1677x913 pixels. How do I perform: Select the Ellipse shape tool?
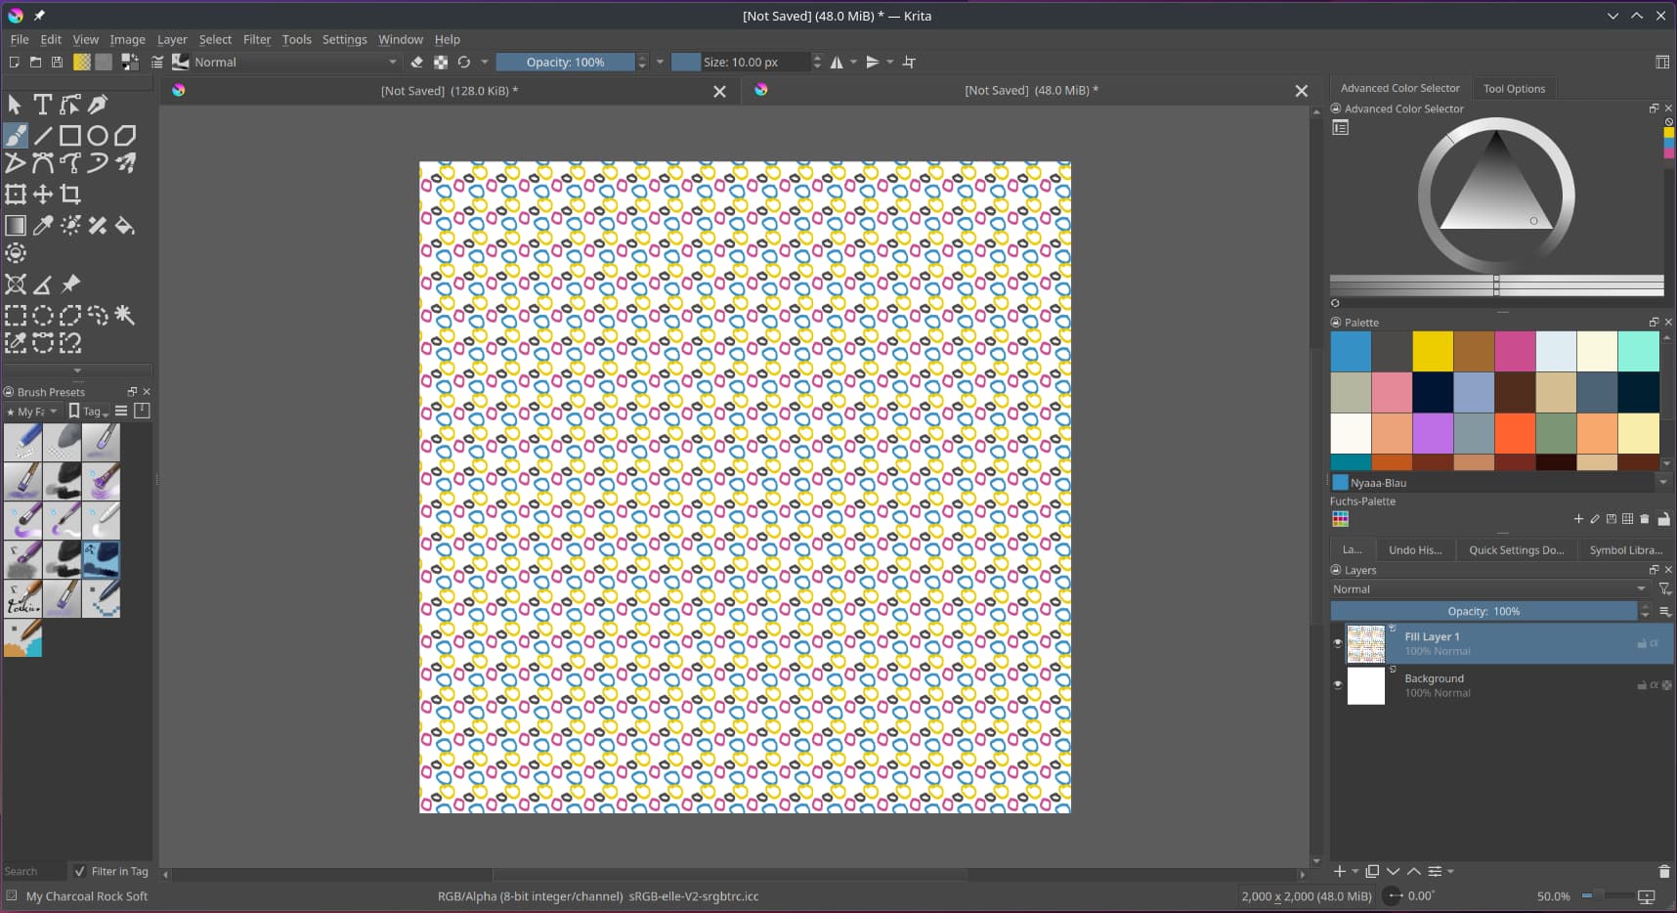98,136
